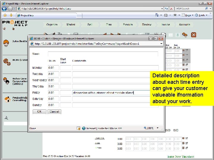Screen dimensions: 214x160
Task: Follow the Enter New Timesheet link
Action: pyautogui.click(x=181, y=157)
